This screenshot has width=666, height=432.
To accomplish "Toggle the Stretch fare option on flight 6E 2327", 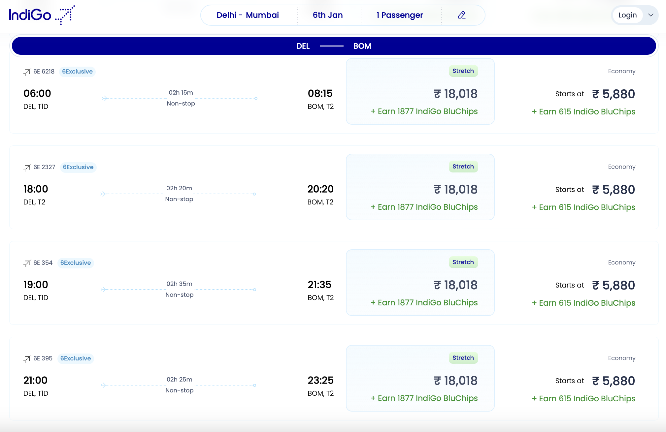I will pos(420,187).
